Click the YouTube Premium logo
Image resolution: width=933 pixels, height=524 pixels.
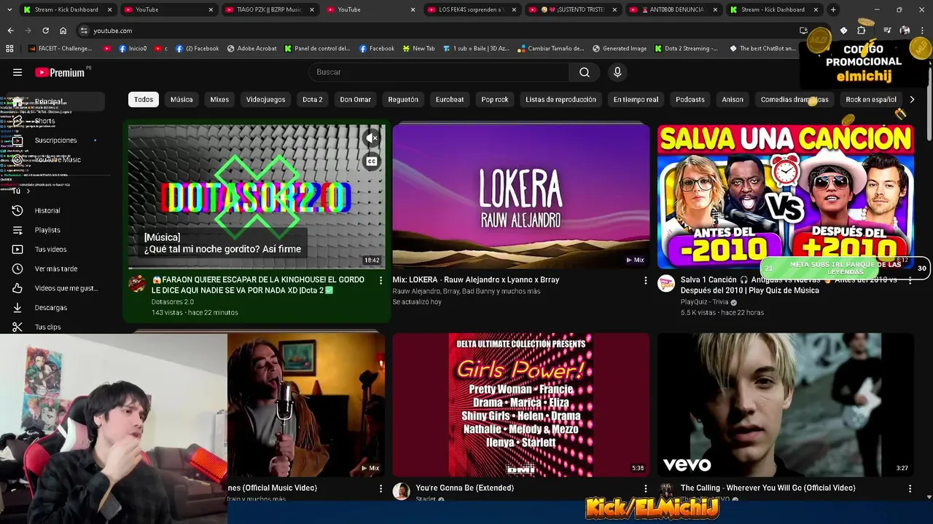60,72
